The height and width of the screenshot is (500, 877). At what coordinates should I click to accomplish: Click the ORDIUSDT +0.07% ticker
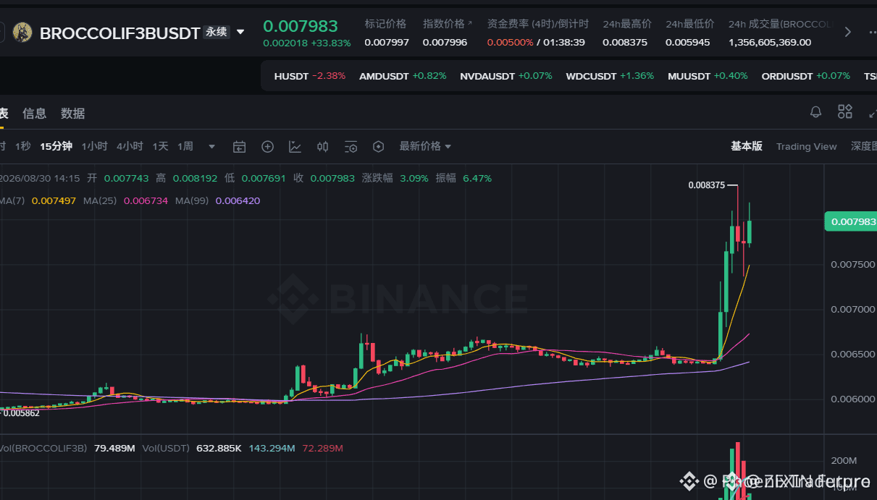[x=806, y=76]
